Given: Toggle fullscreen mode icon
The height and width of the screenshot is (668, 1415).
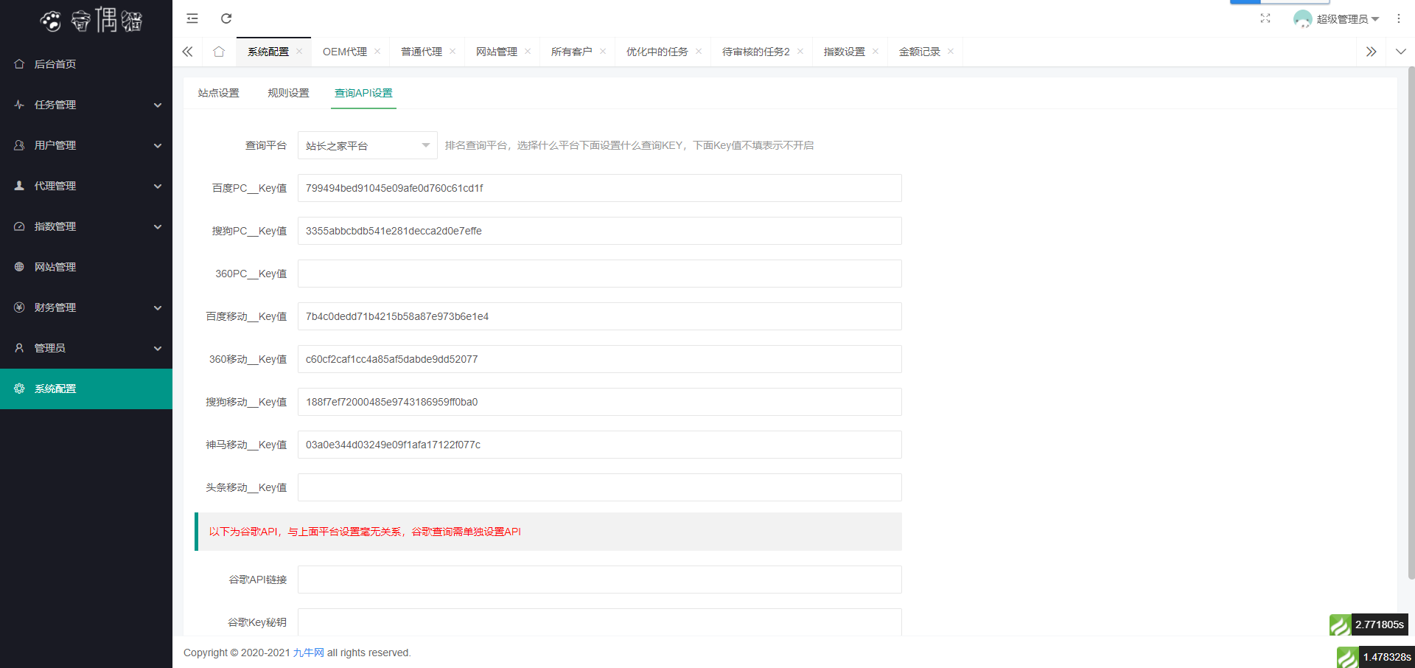Looking at the screenshot, I should pyautogui.click(x=1265, y=18).
